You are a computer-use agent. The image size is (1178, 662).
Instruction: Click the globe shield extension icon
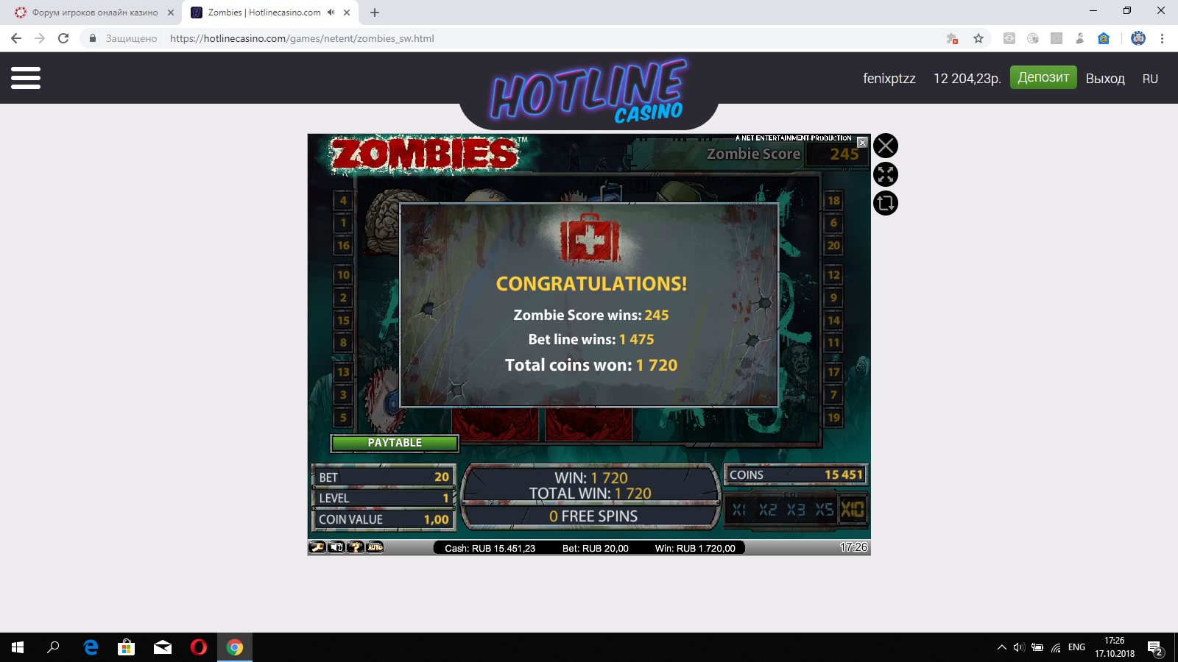pyautogui.click(x=1033, y=38)
